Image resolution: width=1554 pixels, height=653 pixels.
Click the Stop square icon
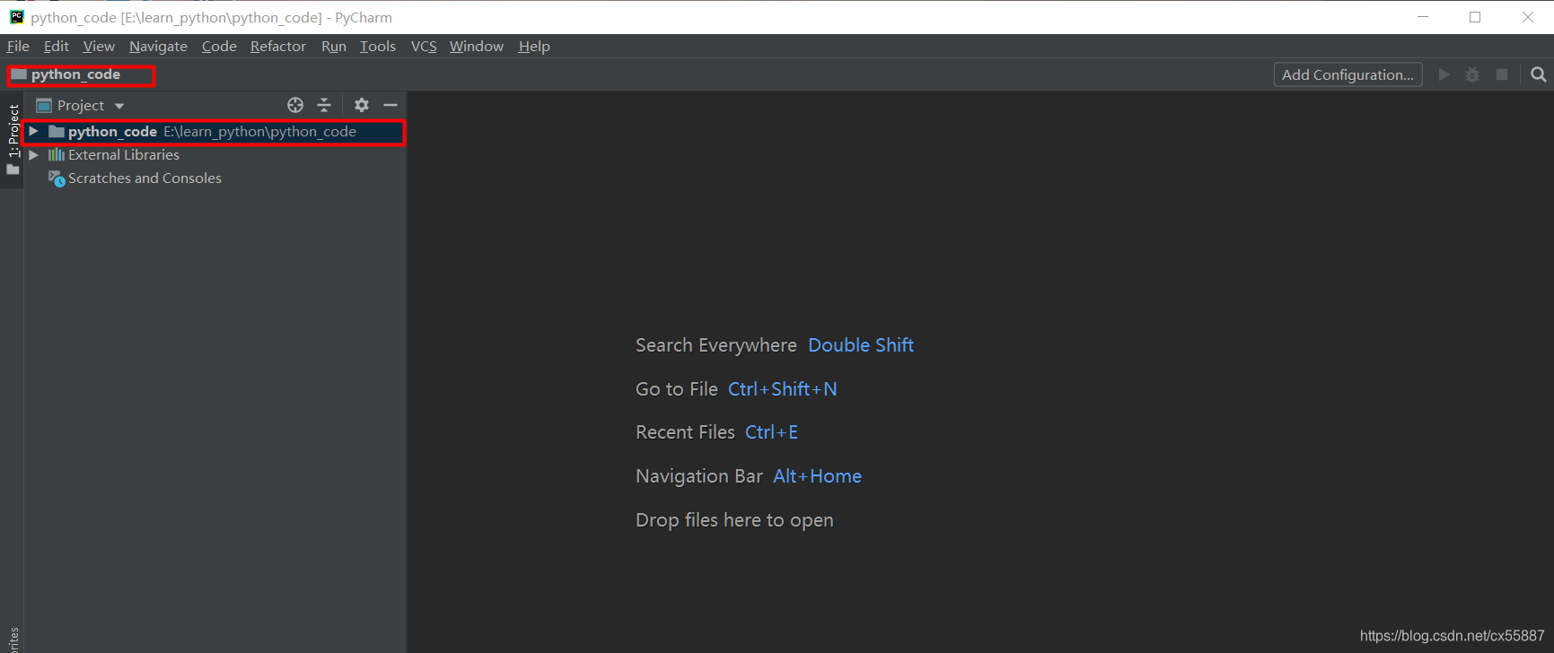click(x=1502, y=74)
